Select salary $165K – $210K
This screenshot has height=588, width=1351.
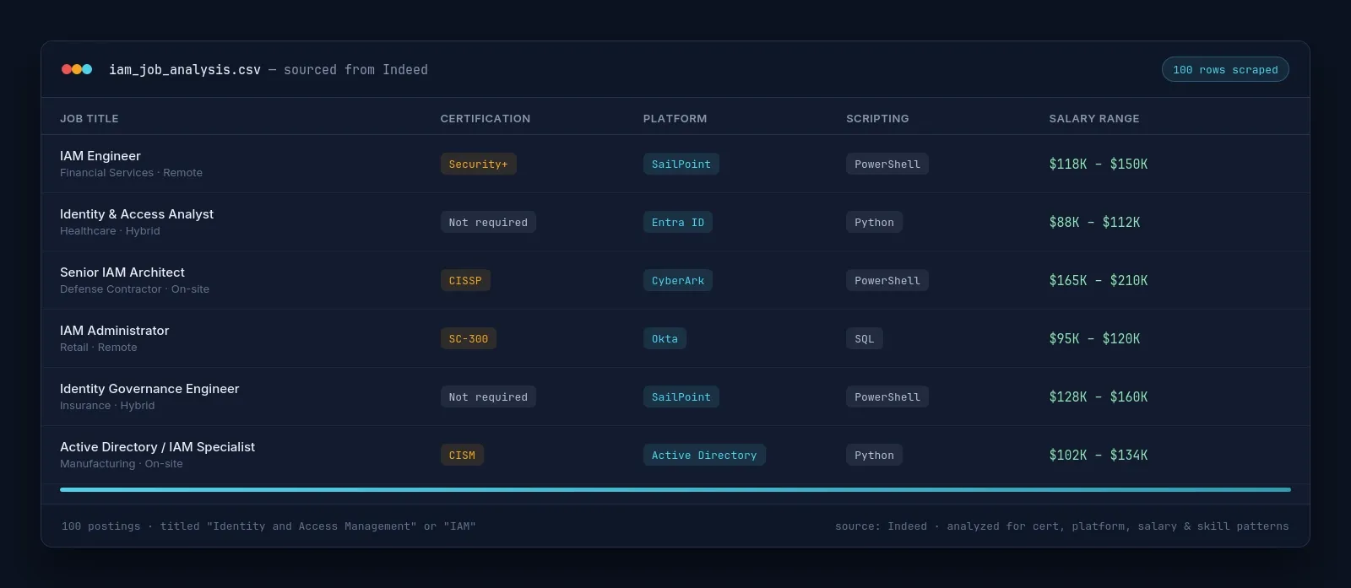1099,281
